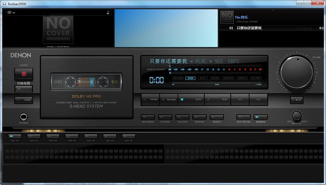Click the rewind previous track button
Screen dimensions: 326x185
(x=240, y=99)
